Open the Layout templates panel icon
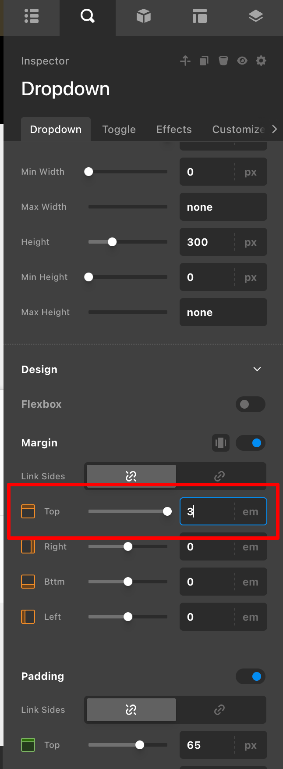 tap(199, 16)
